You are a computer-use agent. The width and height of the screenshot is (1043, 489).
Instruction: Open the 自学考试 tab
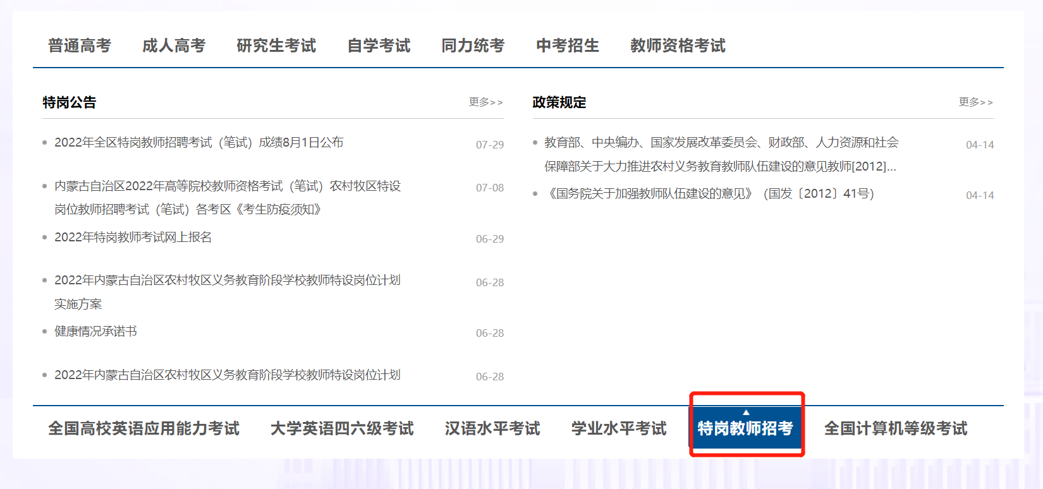(379, 45)
